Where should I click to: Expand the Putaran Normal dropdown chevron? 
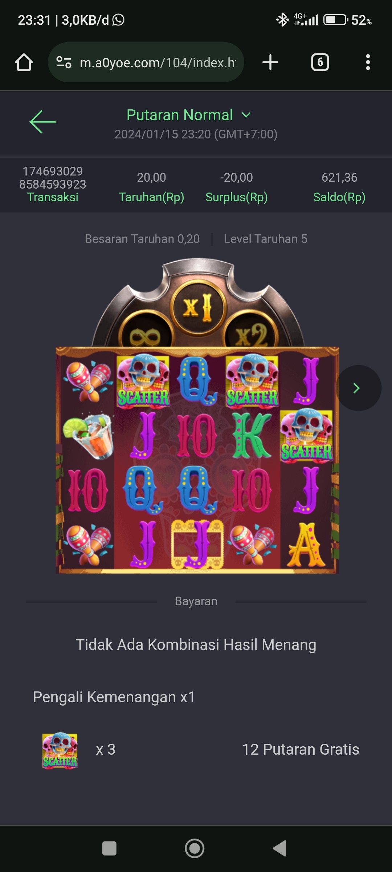click(246, 115)
